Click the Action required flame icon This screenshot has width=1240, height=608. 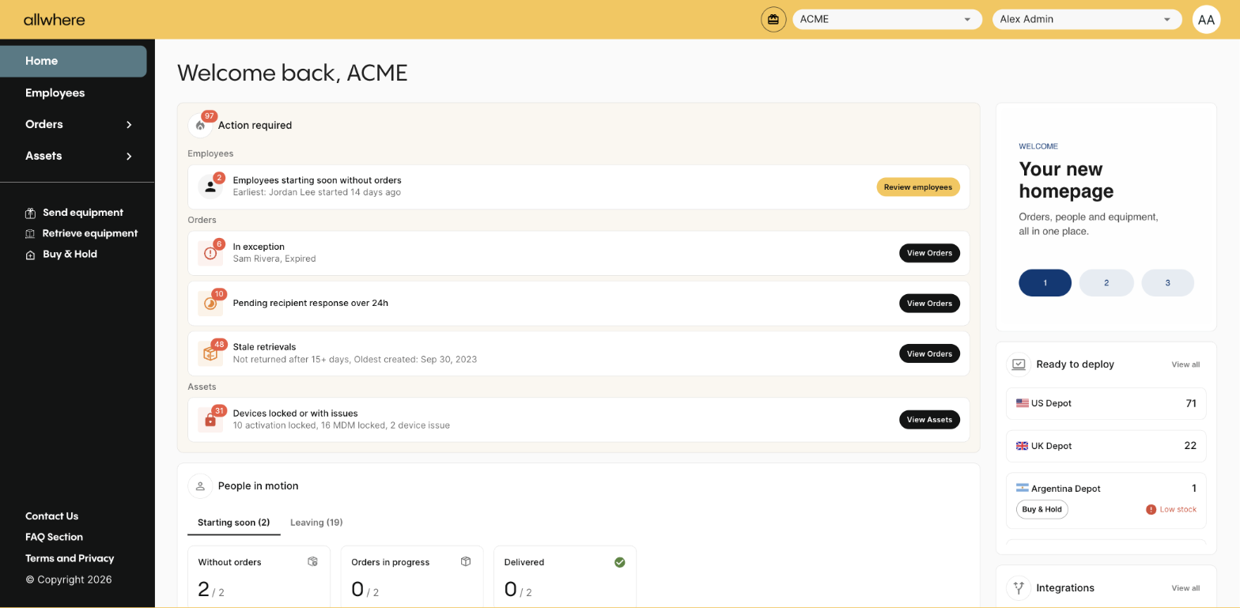(x=200, y=125)
